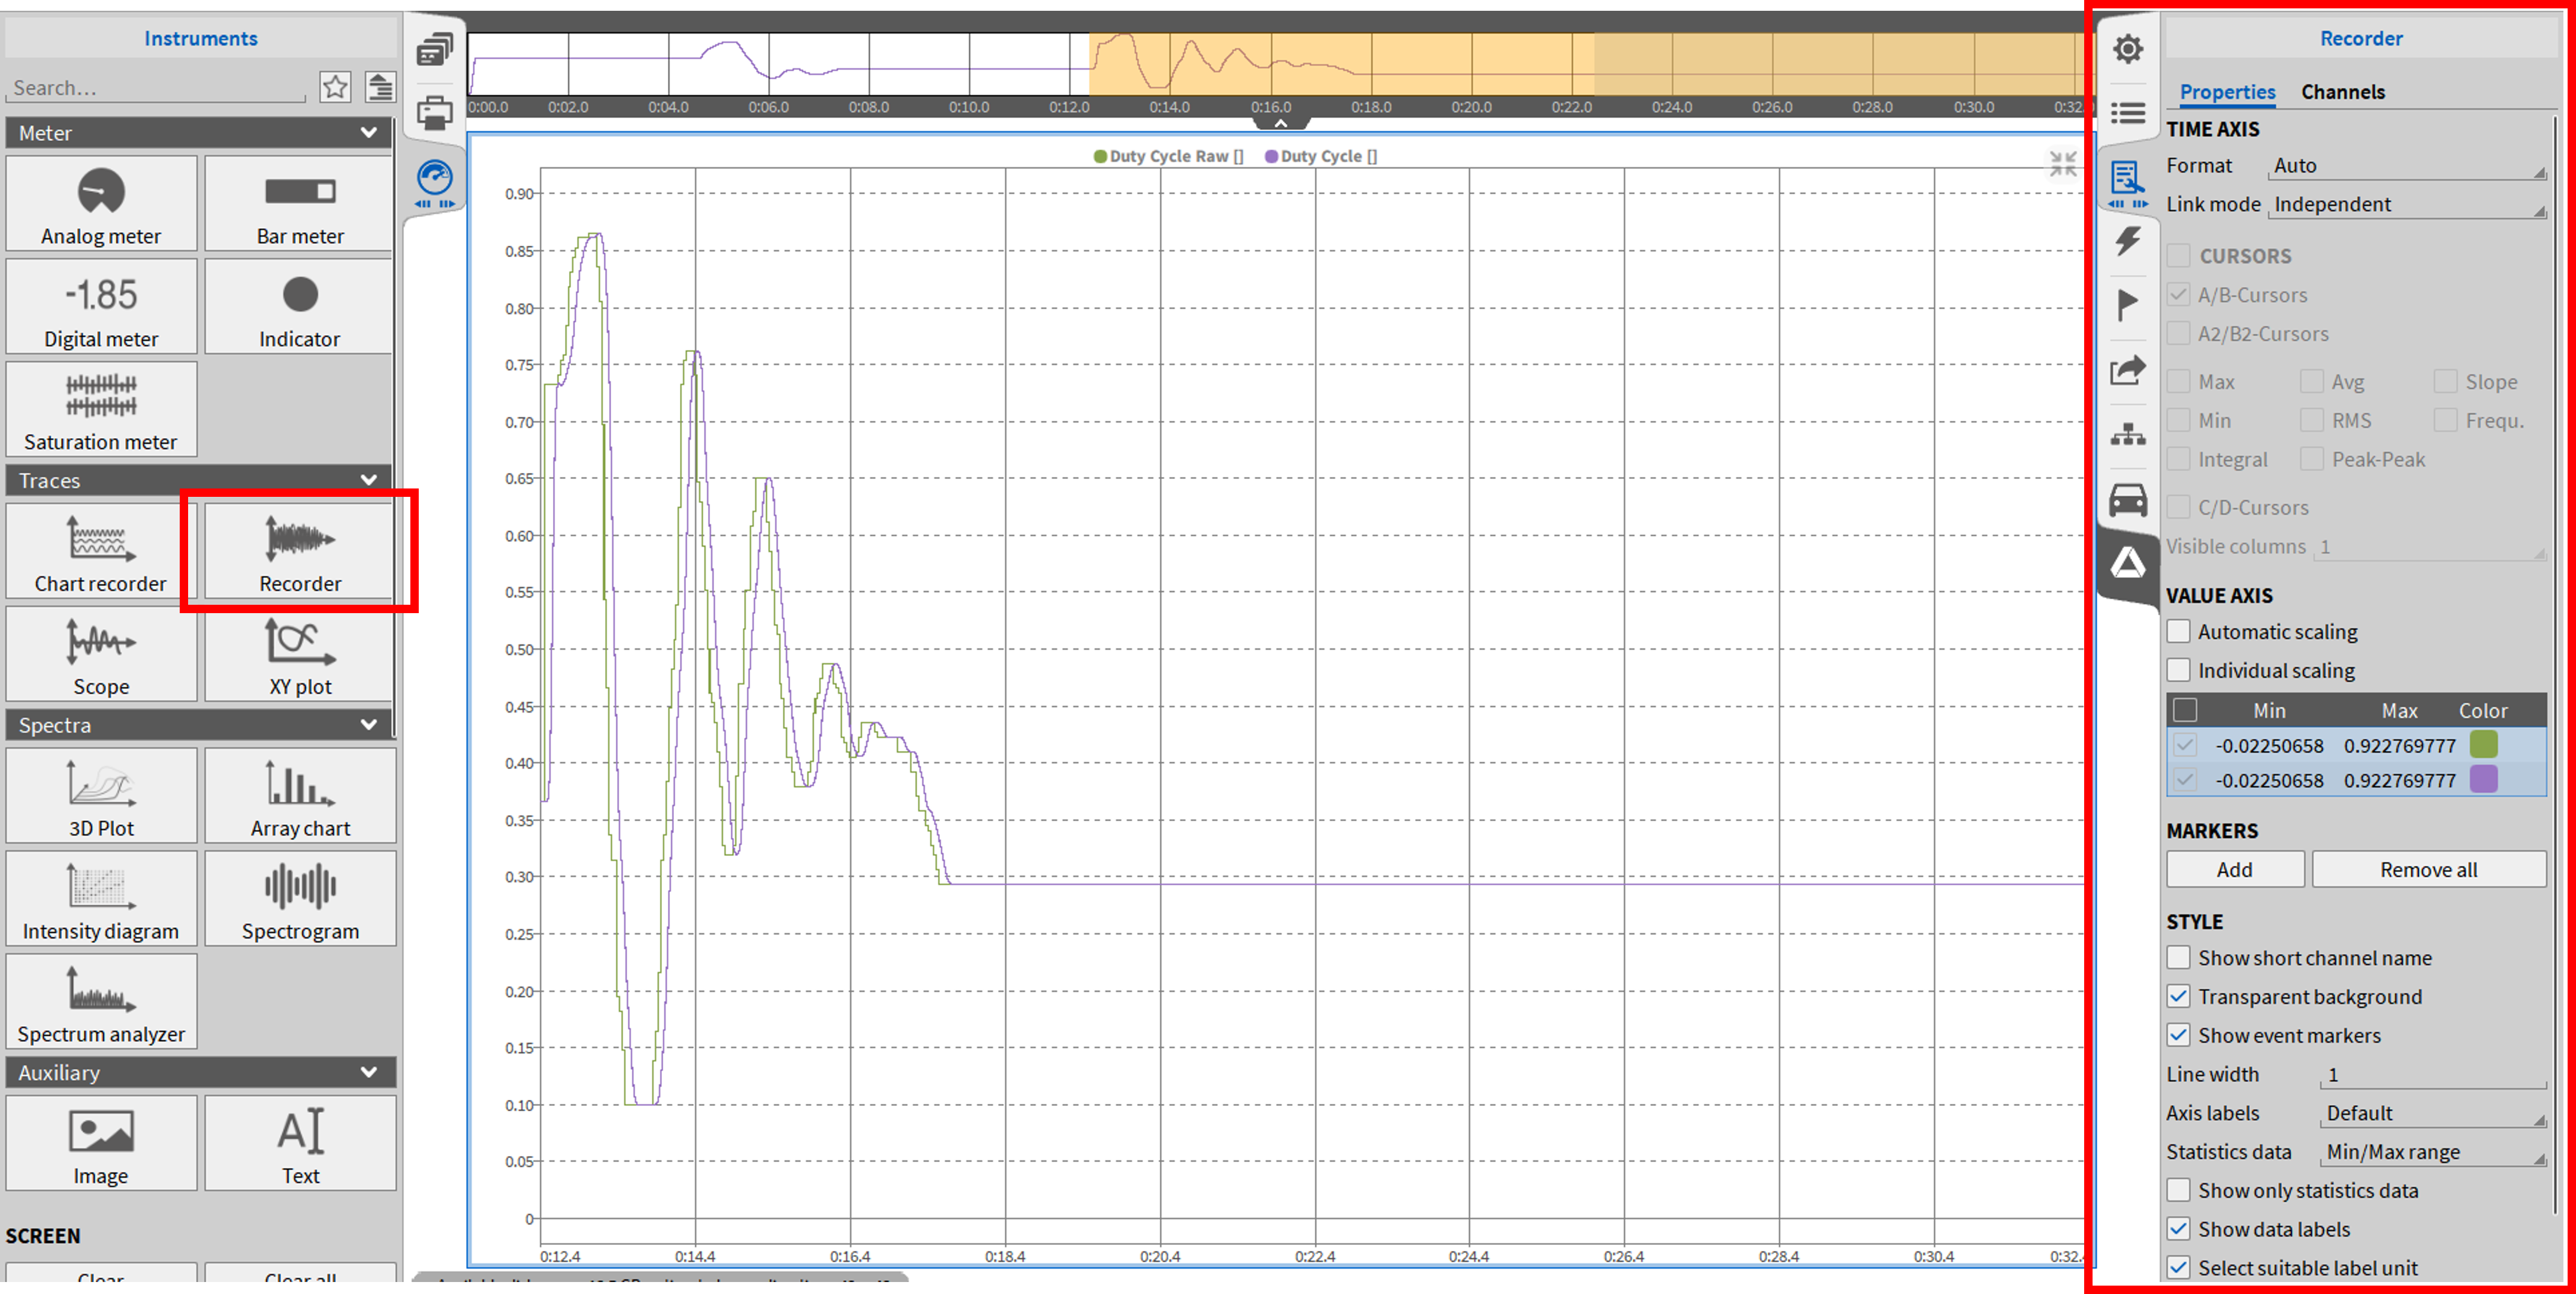Uncheck Transparent background option

point(2178,997)
